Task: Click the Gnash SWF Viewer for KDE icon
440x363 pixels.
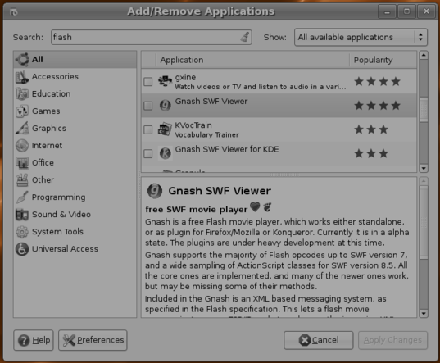Action: pyautogui.click(x=165, y=153)
